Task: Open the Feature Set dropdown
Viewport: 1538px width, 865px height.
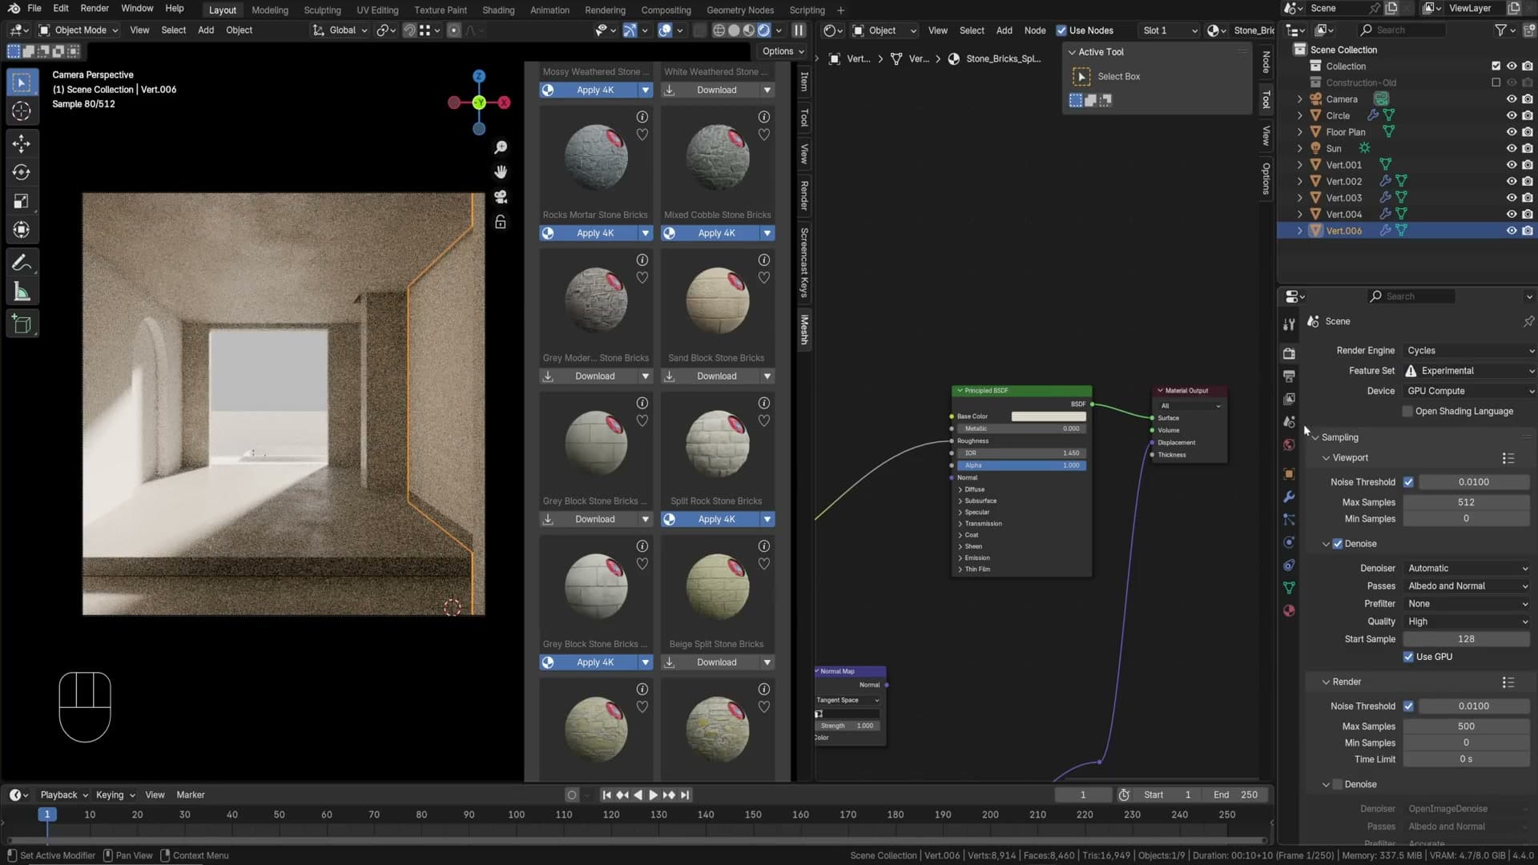Action: click(1469, 371)
